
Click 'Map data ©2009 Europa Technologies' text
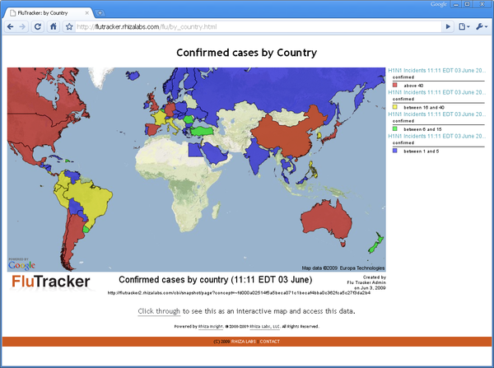(x=343, y=268)
